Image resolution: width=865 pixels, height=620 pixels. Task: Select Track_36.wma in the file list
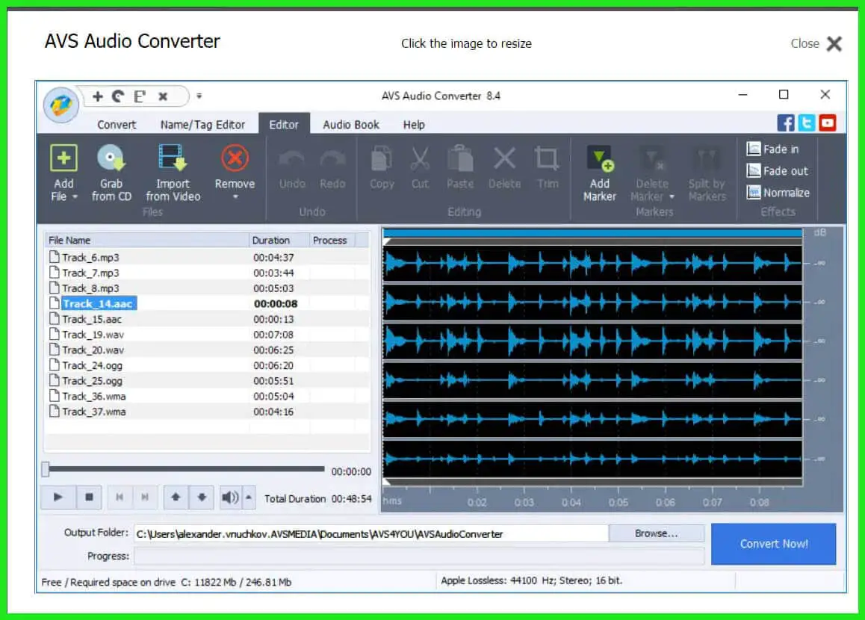pos(207,396)
